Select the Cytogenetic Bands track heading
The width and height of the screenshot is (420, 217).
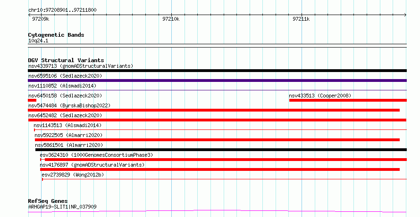click(x=56, y=35)
